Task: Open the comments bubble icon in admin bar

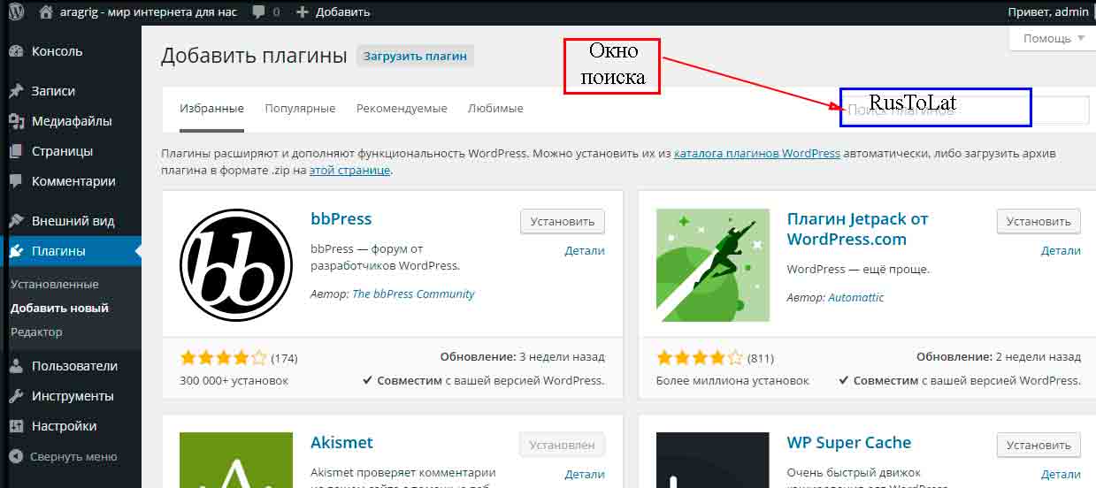Action: tap(257, 12)
